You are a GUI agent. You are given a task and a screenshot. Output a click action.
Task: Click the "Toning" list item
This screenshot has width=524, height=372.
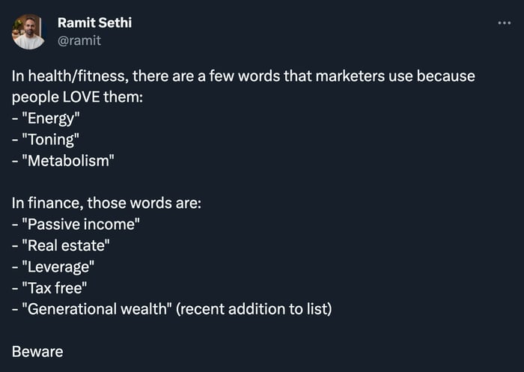pos(46,140)
